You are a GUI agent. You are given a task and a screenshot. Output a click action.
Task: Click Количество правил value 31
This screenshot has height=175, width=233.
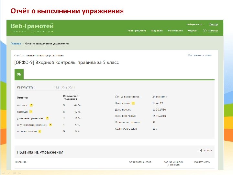coord(154,122)
